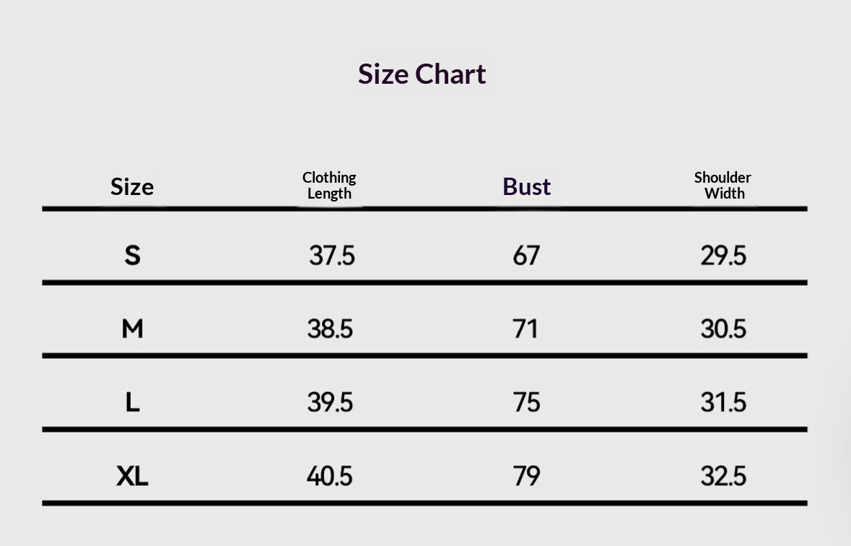Viewport: 851px width, 546px height.
Task: Select the bust value 67
Action: [x=526, y=256]
